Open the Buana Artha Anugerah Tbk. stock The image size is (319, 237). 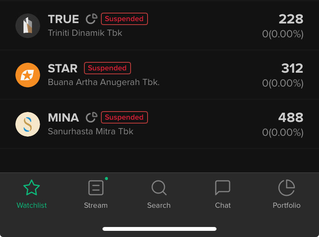(x=104, y=82)
